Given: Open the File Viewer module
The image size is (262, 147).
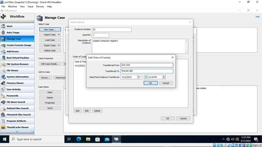Looking at the screenshot, I should pos(17,71).
